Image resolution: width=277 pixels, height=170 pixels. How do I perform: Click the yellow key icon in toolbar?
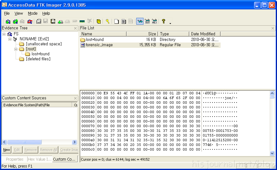pyautogui.click(x=107, y=22)
